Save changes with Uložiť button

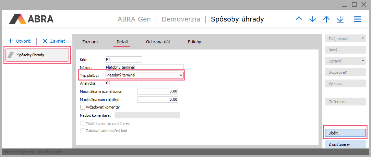[x=345, y=132]
